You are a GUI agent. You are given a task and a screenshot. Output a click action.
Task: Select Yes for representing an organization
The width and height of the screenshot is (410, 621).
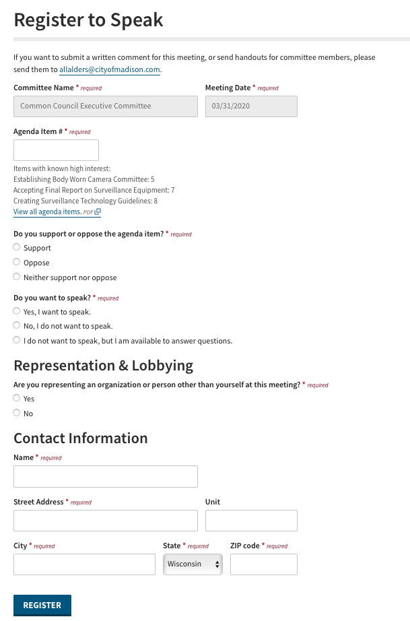[16, 397]
